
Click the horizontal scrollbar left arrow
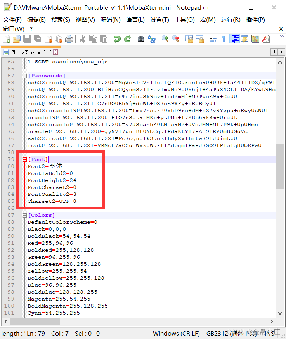pos(6,322)
